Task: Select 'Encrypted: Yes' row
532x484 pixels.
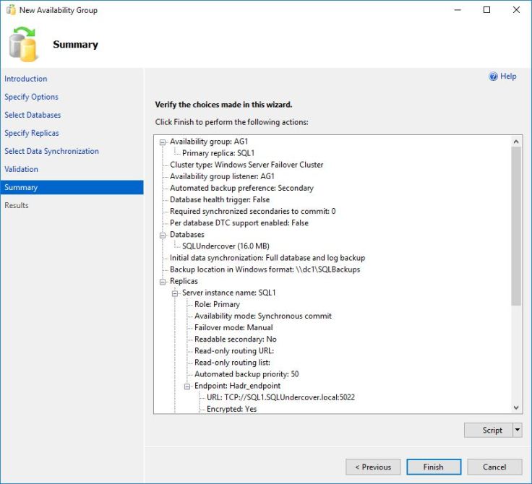Action: (232, 409)
